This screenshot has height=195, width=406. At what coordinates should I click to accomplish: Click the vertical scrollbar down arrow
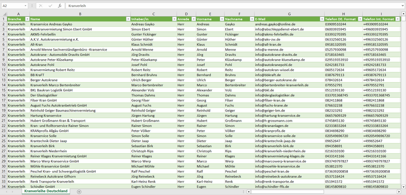click(x=403, y=187)
